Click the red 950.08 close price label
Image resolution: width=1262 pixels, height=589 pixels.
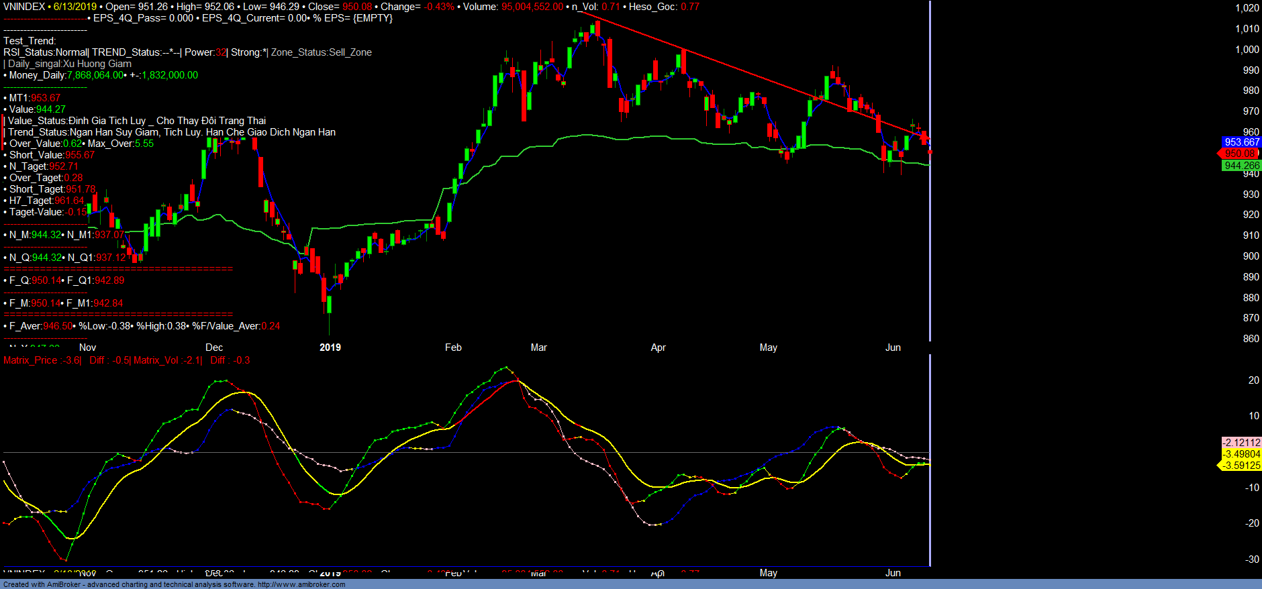click(x=1240, y=154)
